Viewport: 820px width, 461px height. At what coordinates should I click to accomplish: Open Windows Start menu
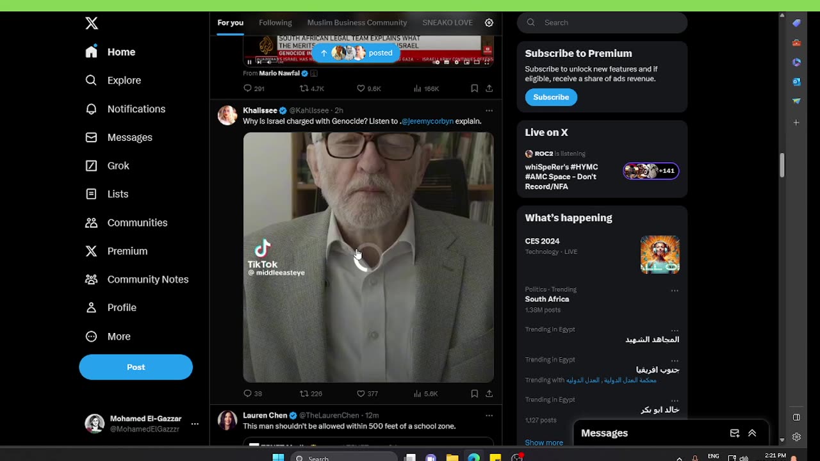[x=278, y=457]
